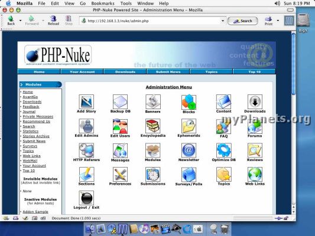The height and width of the screenshot is (236, 315).
Task: Click the Finder icon in the Dock
Action: pos(90,229)
